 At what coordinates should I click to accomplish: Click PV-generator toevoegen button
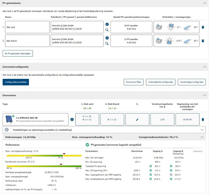(x=18, y=53)
